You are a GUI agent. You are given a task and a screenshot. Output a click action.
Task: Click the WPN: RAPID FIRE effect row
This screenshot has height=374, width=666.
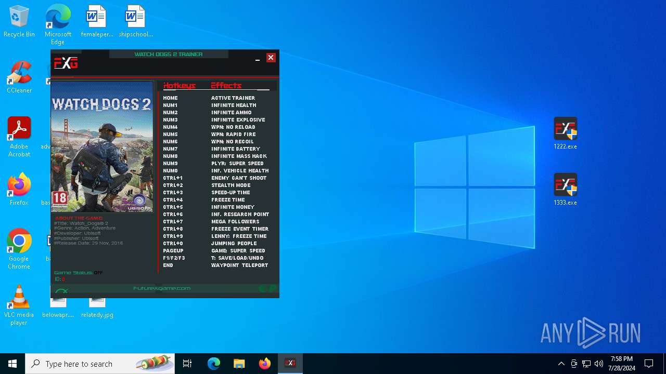(x=234, y=134)
